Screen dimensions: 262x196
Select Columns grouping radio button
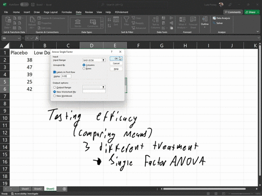tap(84, 65)
